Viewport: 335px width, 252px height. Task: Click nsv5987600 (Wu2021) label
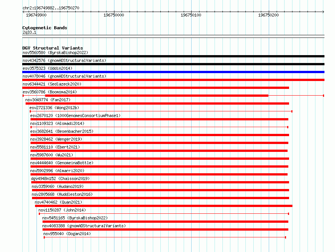pyautogui.click(x=52, y=155)
